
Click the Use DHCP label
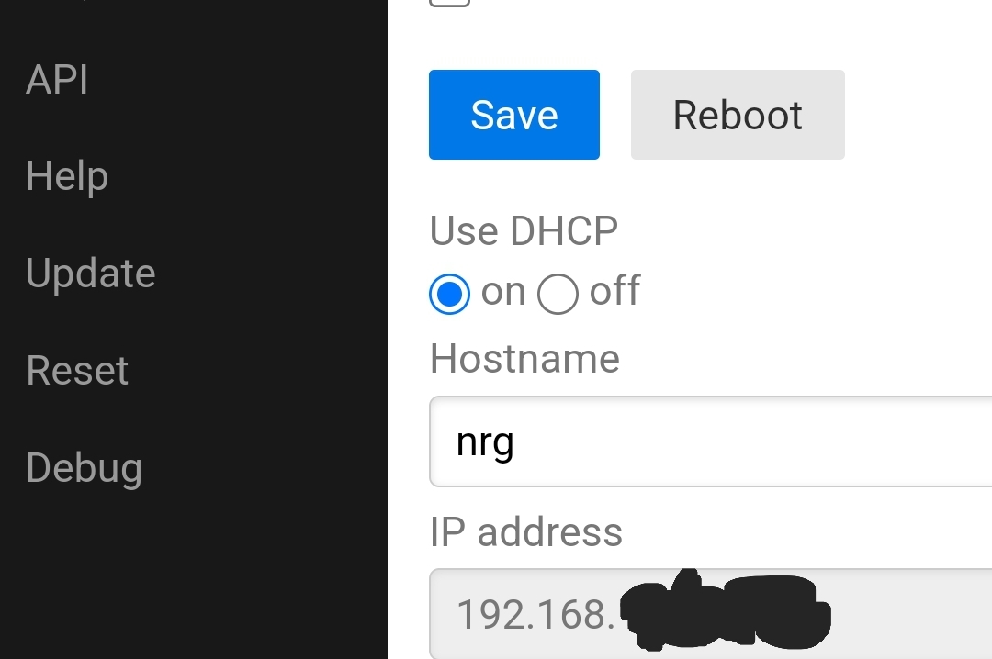click(524, 231)
